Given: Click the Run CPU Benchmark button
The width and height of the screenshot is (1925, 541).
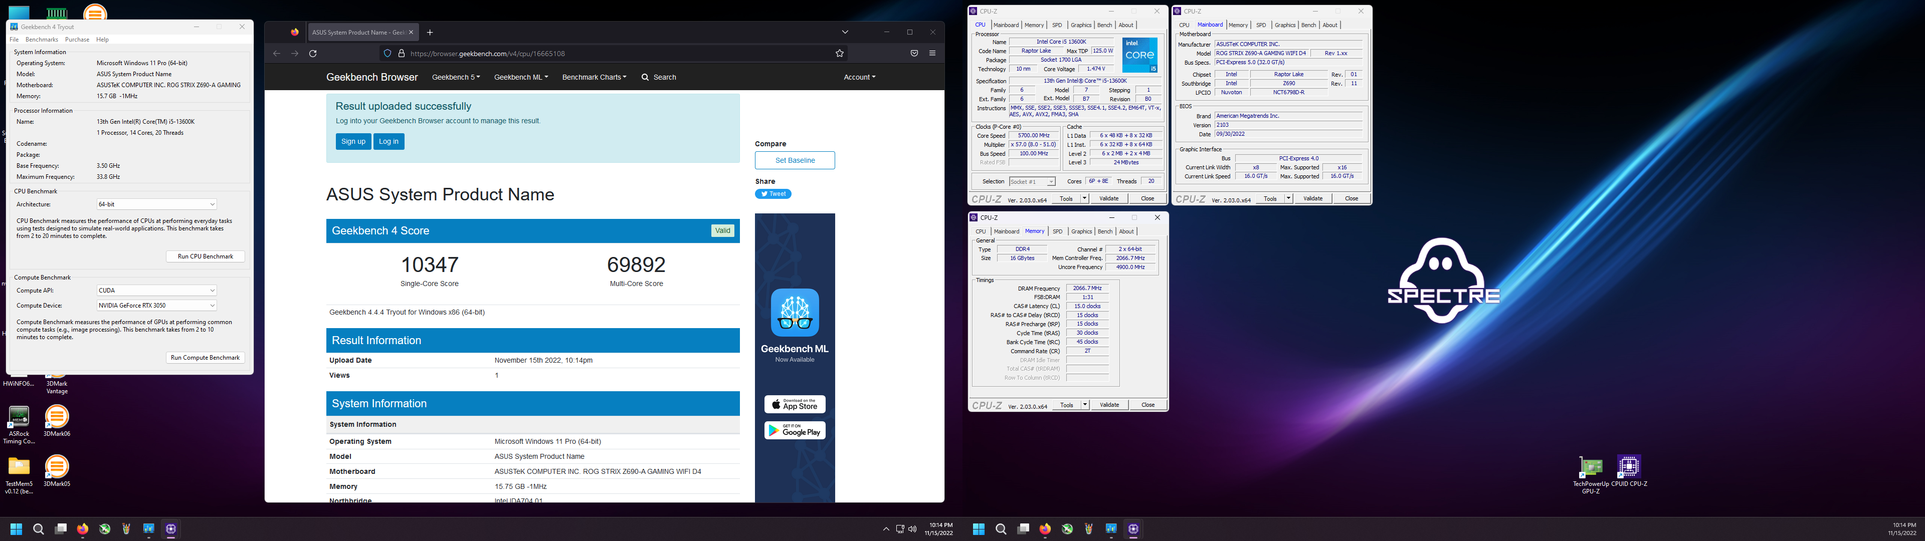Looking at the screenshot, I should pos(206,256).
